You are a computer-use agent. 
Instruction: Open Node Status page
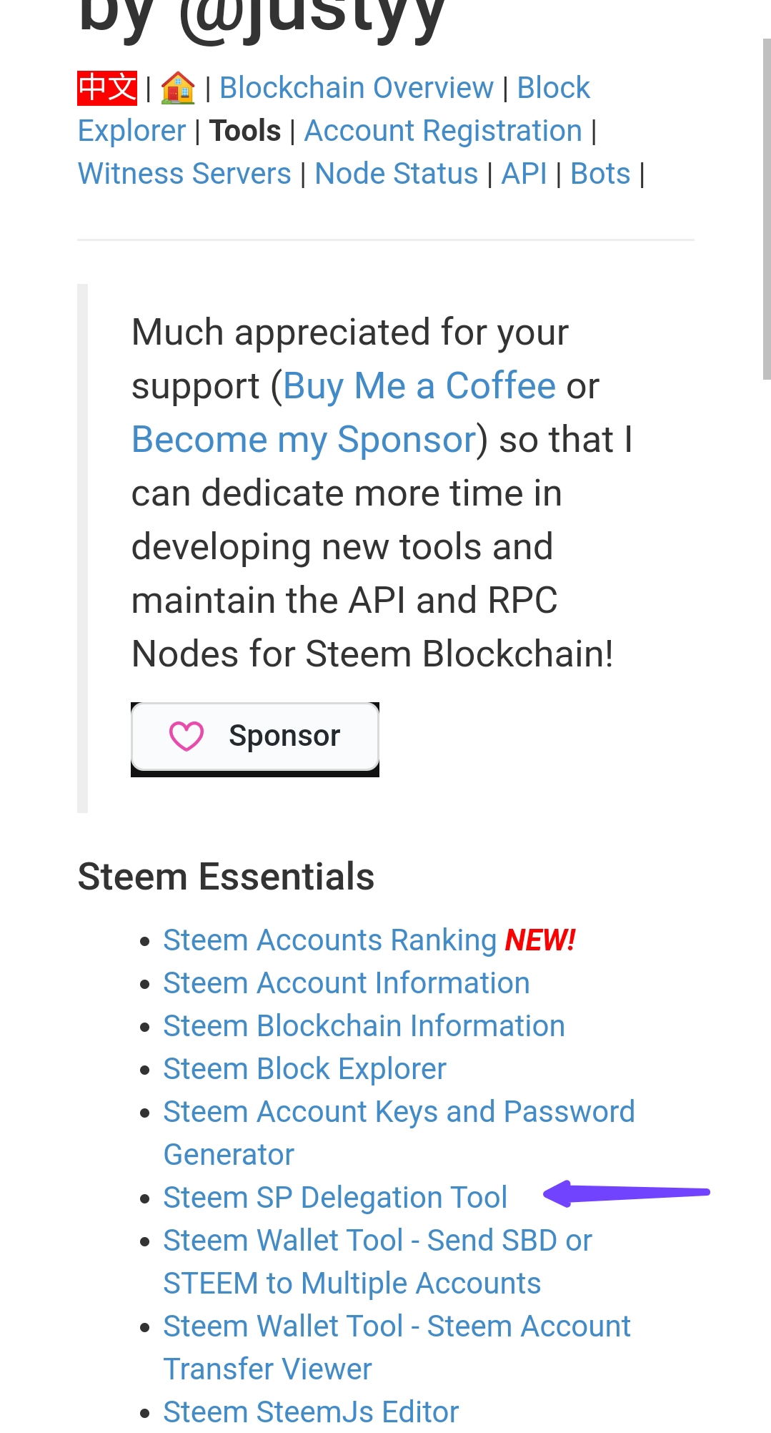click(396, 174)
